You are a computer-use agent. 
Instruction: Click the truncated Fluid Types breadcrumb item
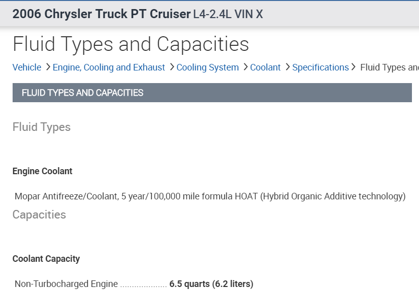[x=389, y=67]
